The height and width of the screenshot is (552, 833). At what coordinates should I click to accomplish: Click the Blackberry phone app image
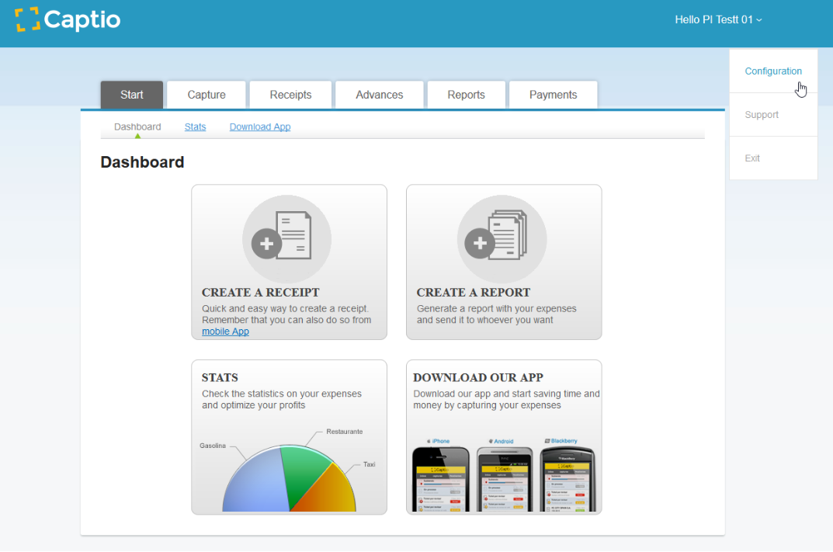(566, 478)
